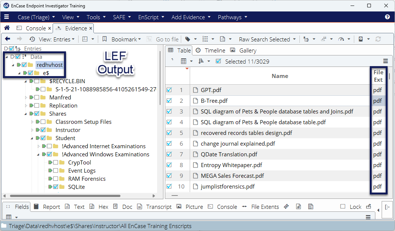Expand the Instructor tree node
395x231 pixels.
(32, 130)
